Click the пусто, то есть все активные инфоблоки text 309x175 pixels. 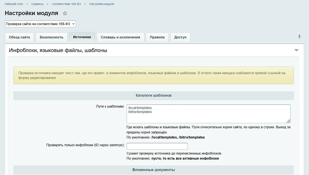coord(185,158)
